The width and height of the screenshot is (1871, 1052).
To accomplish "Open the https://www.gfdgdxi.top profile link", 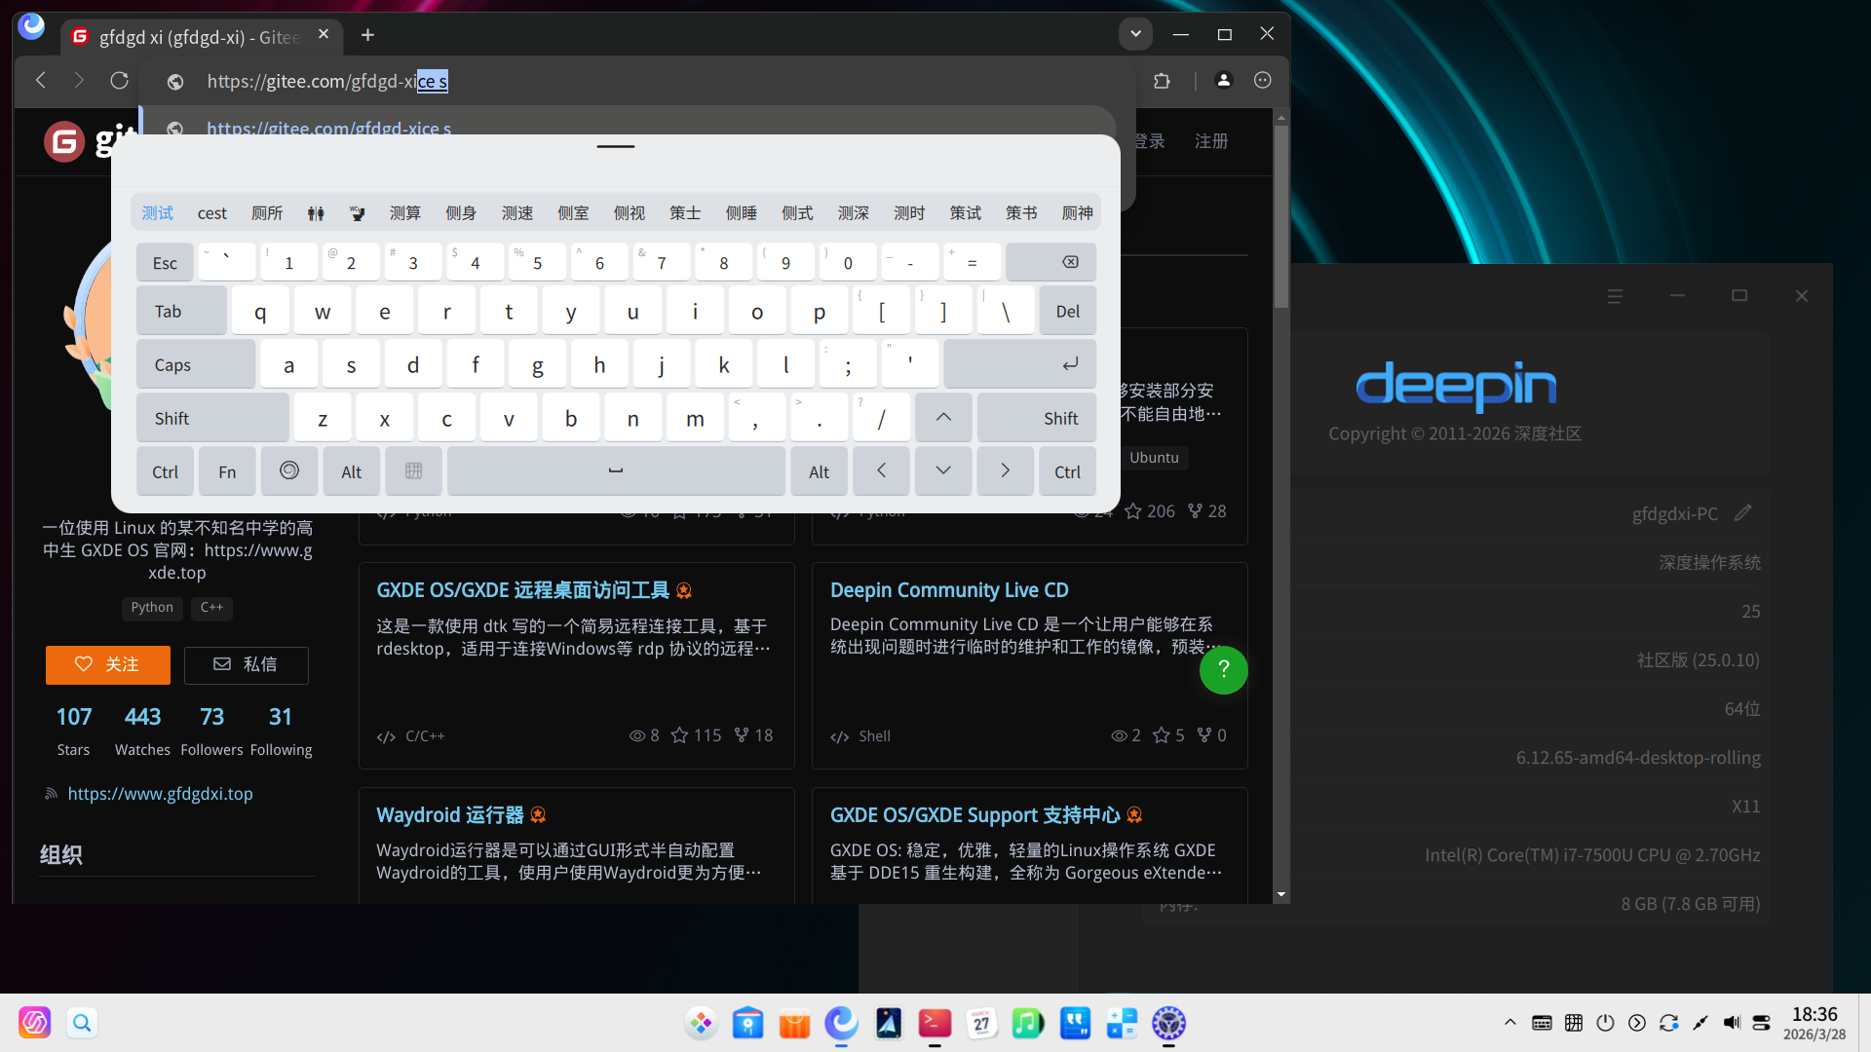I will (x=160, y=793).
